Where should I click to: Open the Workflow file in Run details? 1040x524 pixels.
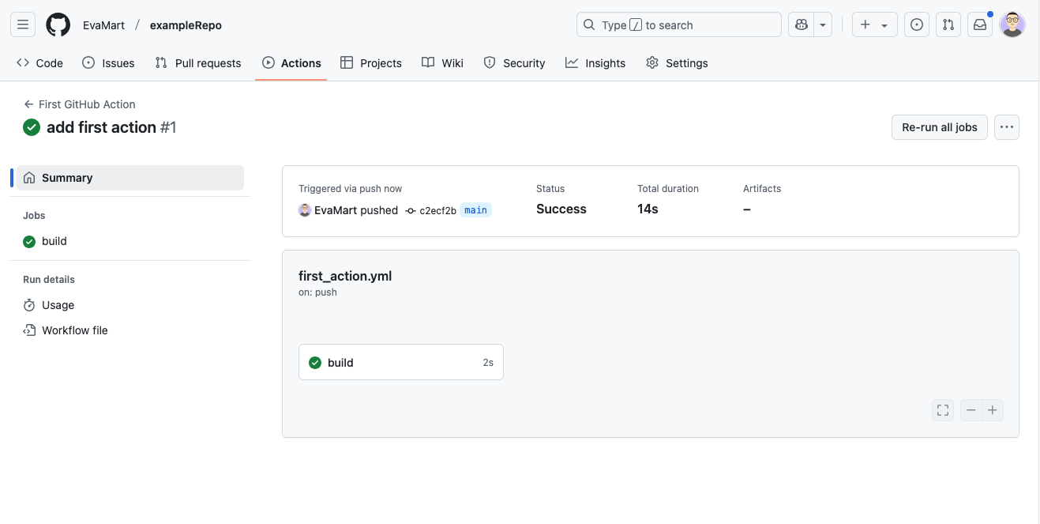[x=74, y=330]
